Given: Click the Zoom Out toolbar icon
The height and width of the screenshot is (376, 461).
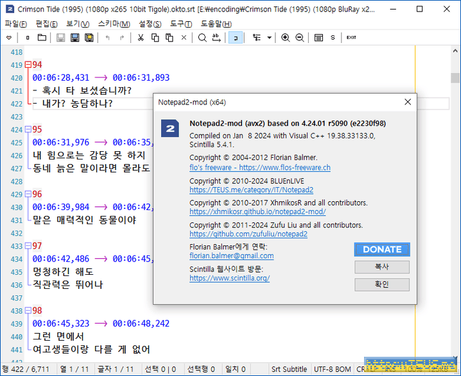Looking at the screenshot, I should click(x=300, y=38).
